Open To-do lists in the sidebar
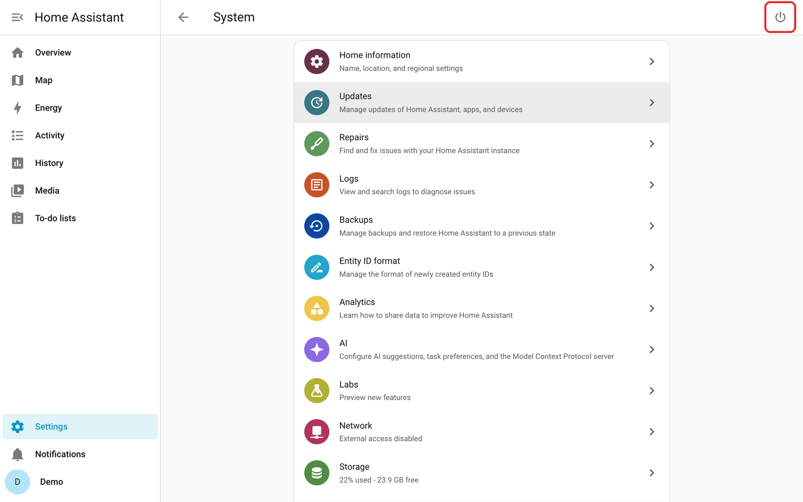The width and height of the screenshot is (803, 502). pyautogui.click(x=80, y=218)
